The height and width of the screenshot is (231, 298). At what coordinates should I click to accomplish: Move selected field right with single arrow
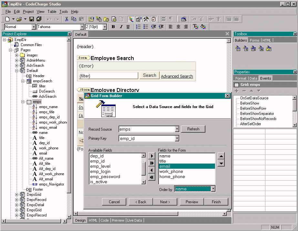pyautogui.click(x=152, y=156)
